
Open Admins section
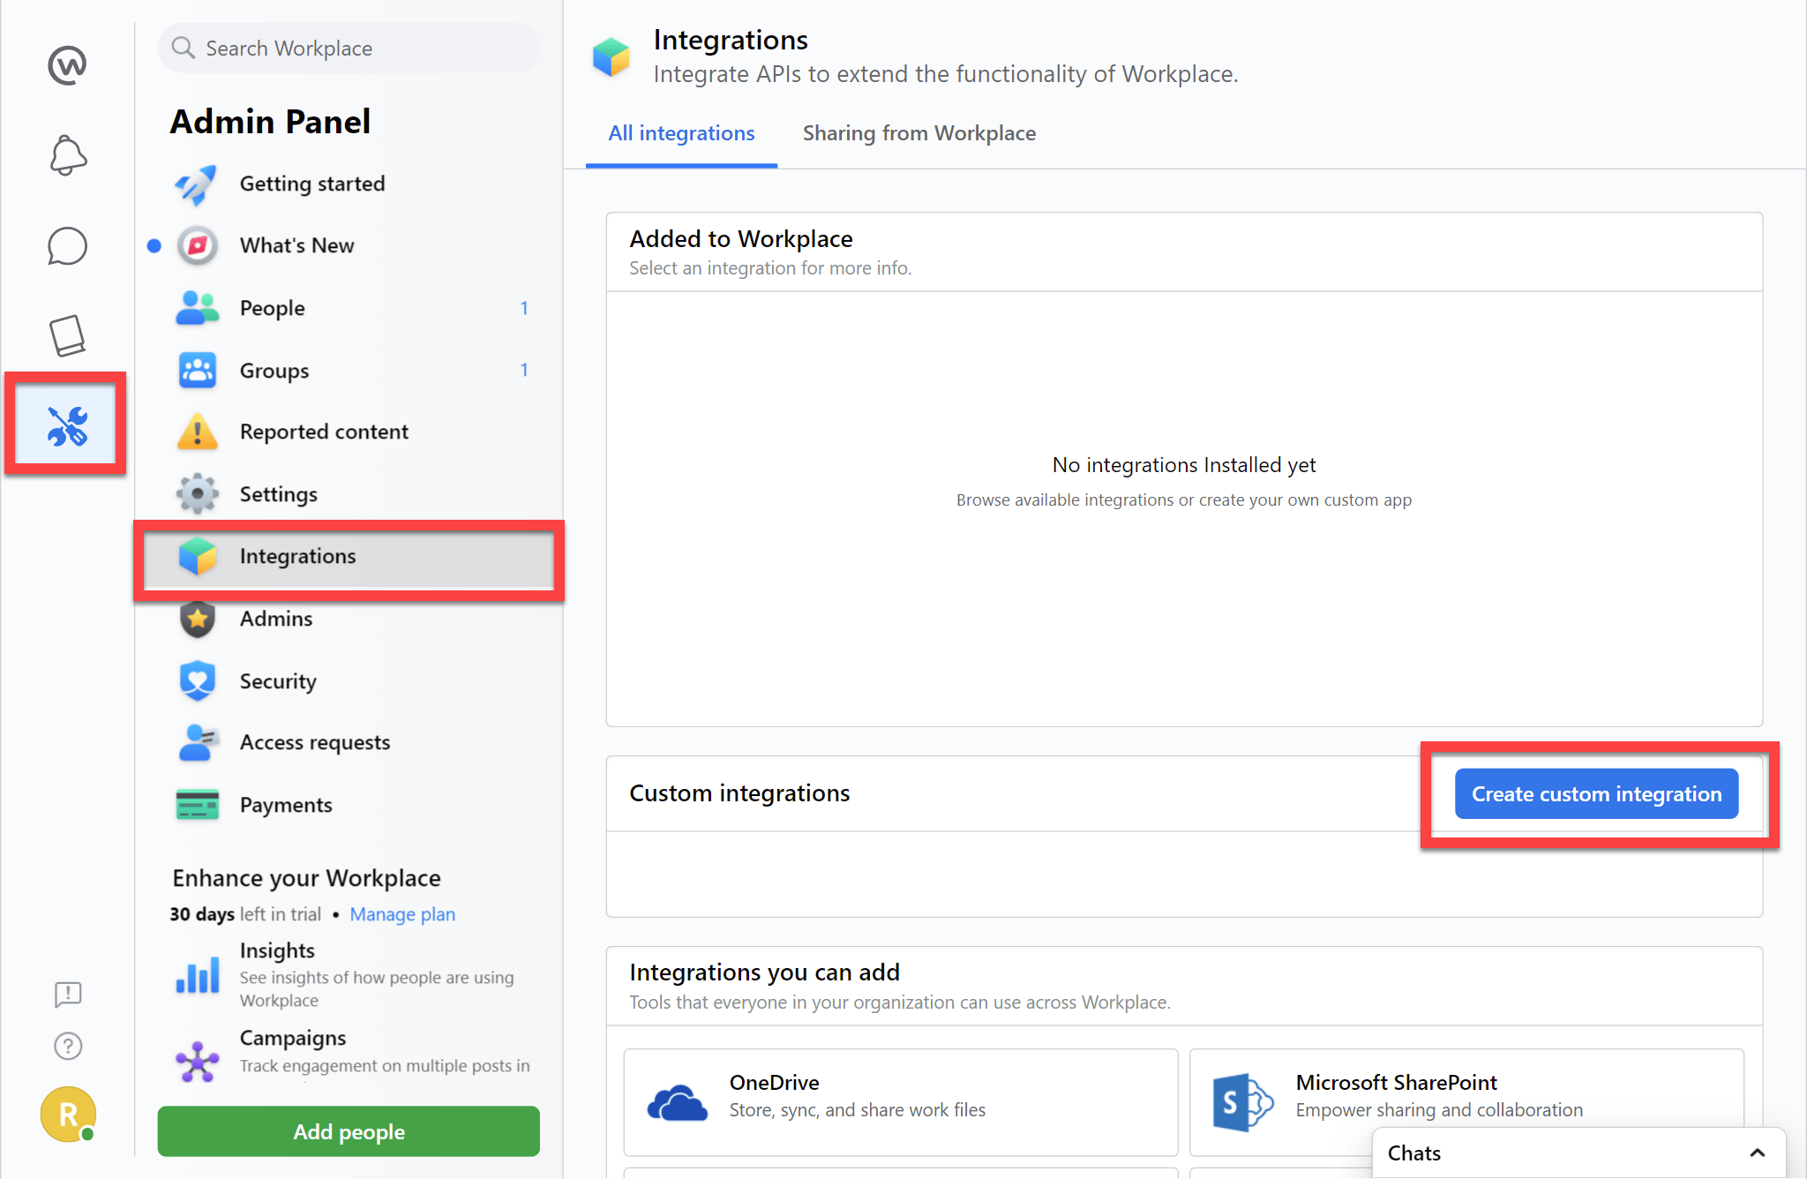(x=349, y=619)
